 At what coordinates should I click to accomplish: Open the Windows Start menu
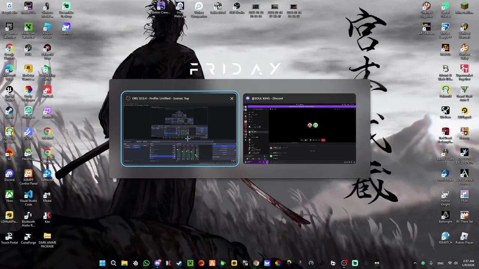tap(102, 263)
